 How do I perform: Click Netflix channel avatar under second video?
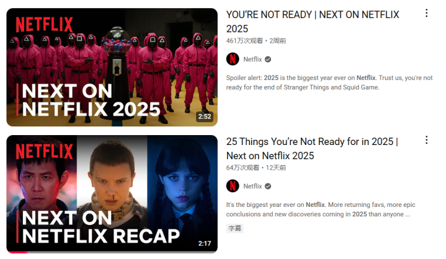pyautogui.click(x=233, y=186)
